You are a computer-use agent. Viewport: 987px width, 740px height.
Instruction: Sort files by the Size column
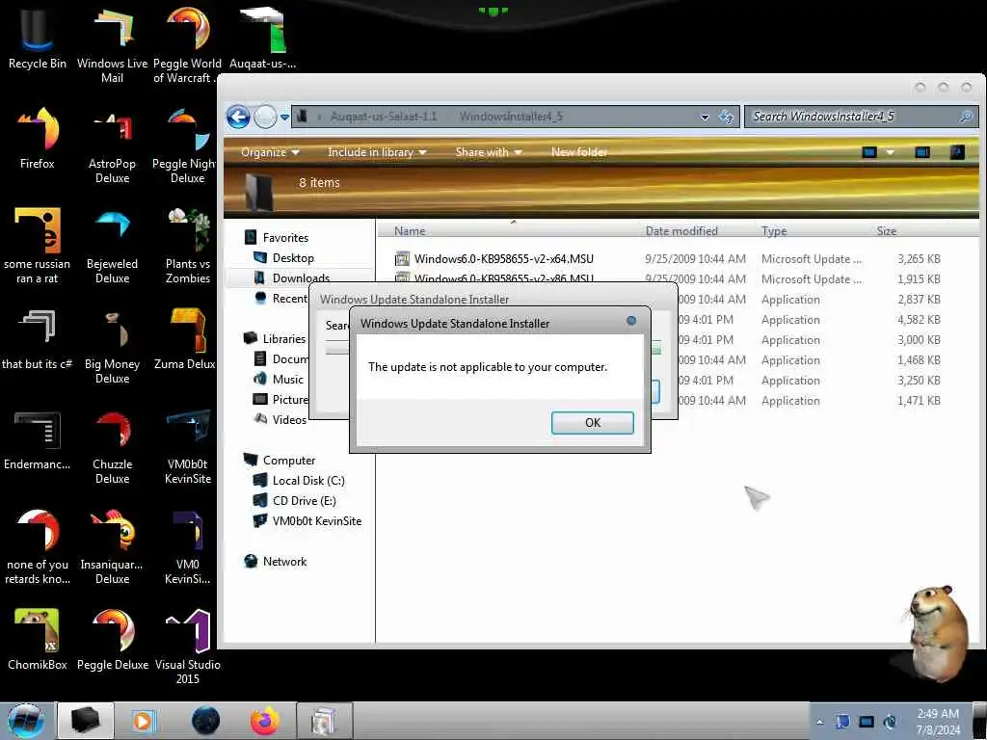pos(887,231)
